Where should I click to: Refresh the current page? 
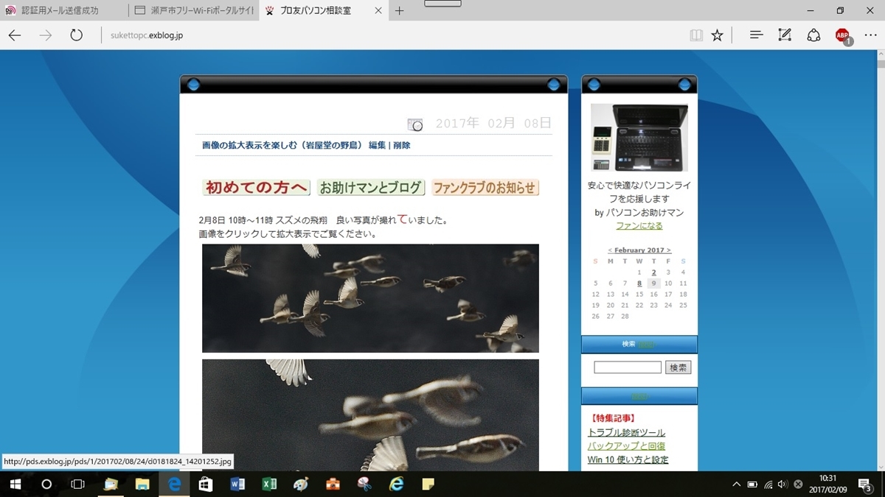(x=76, y=35)
